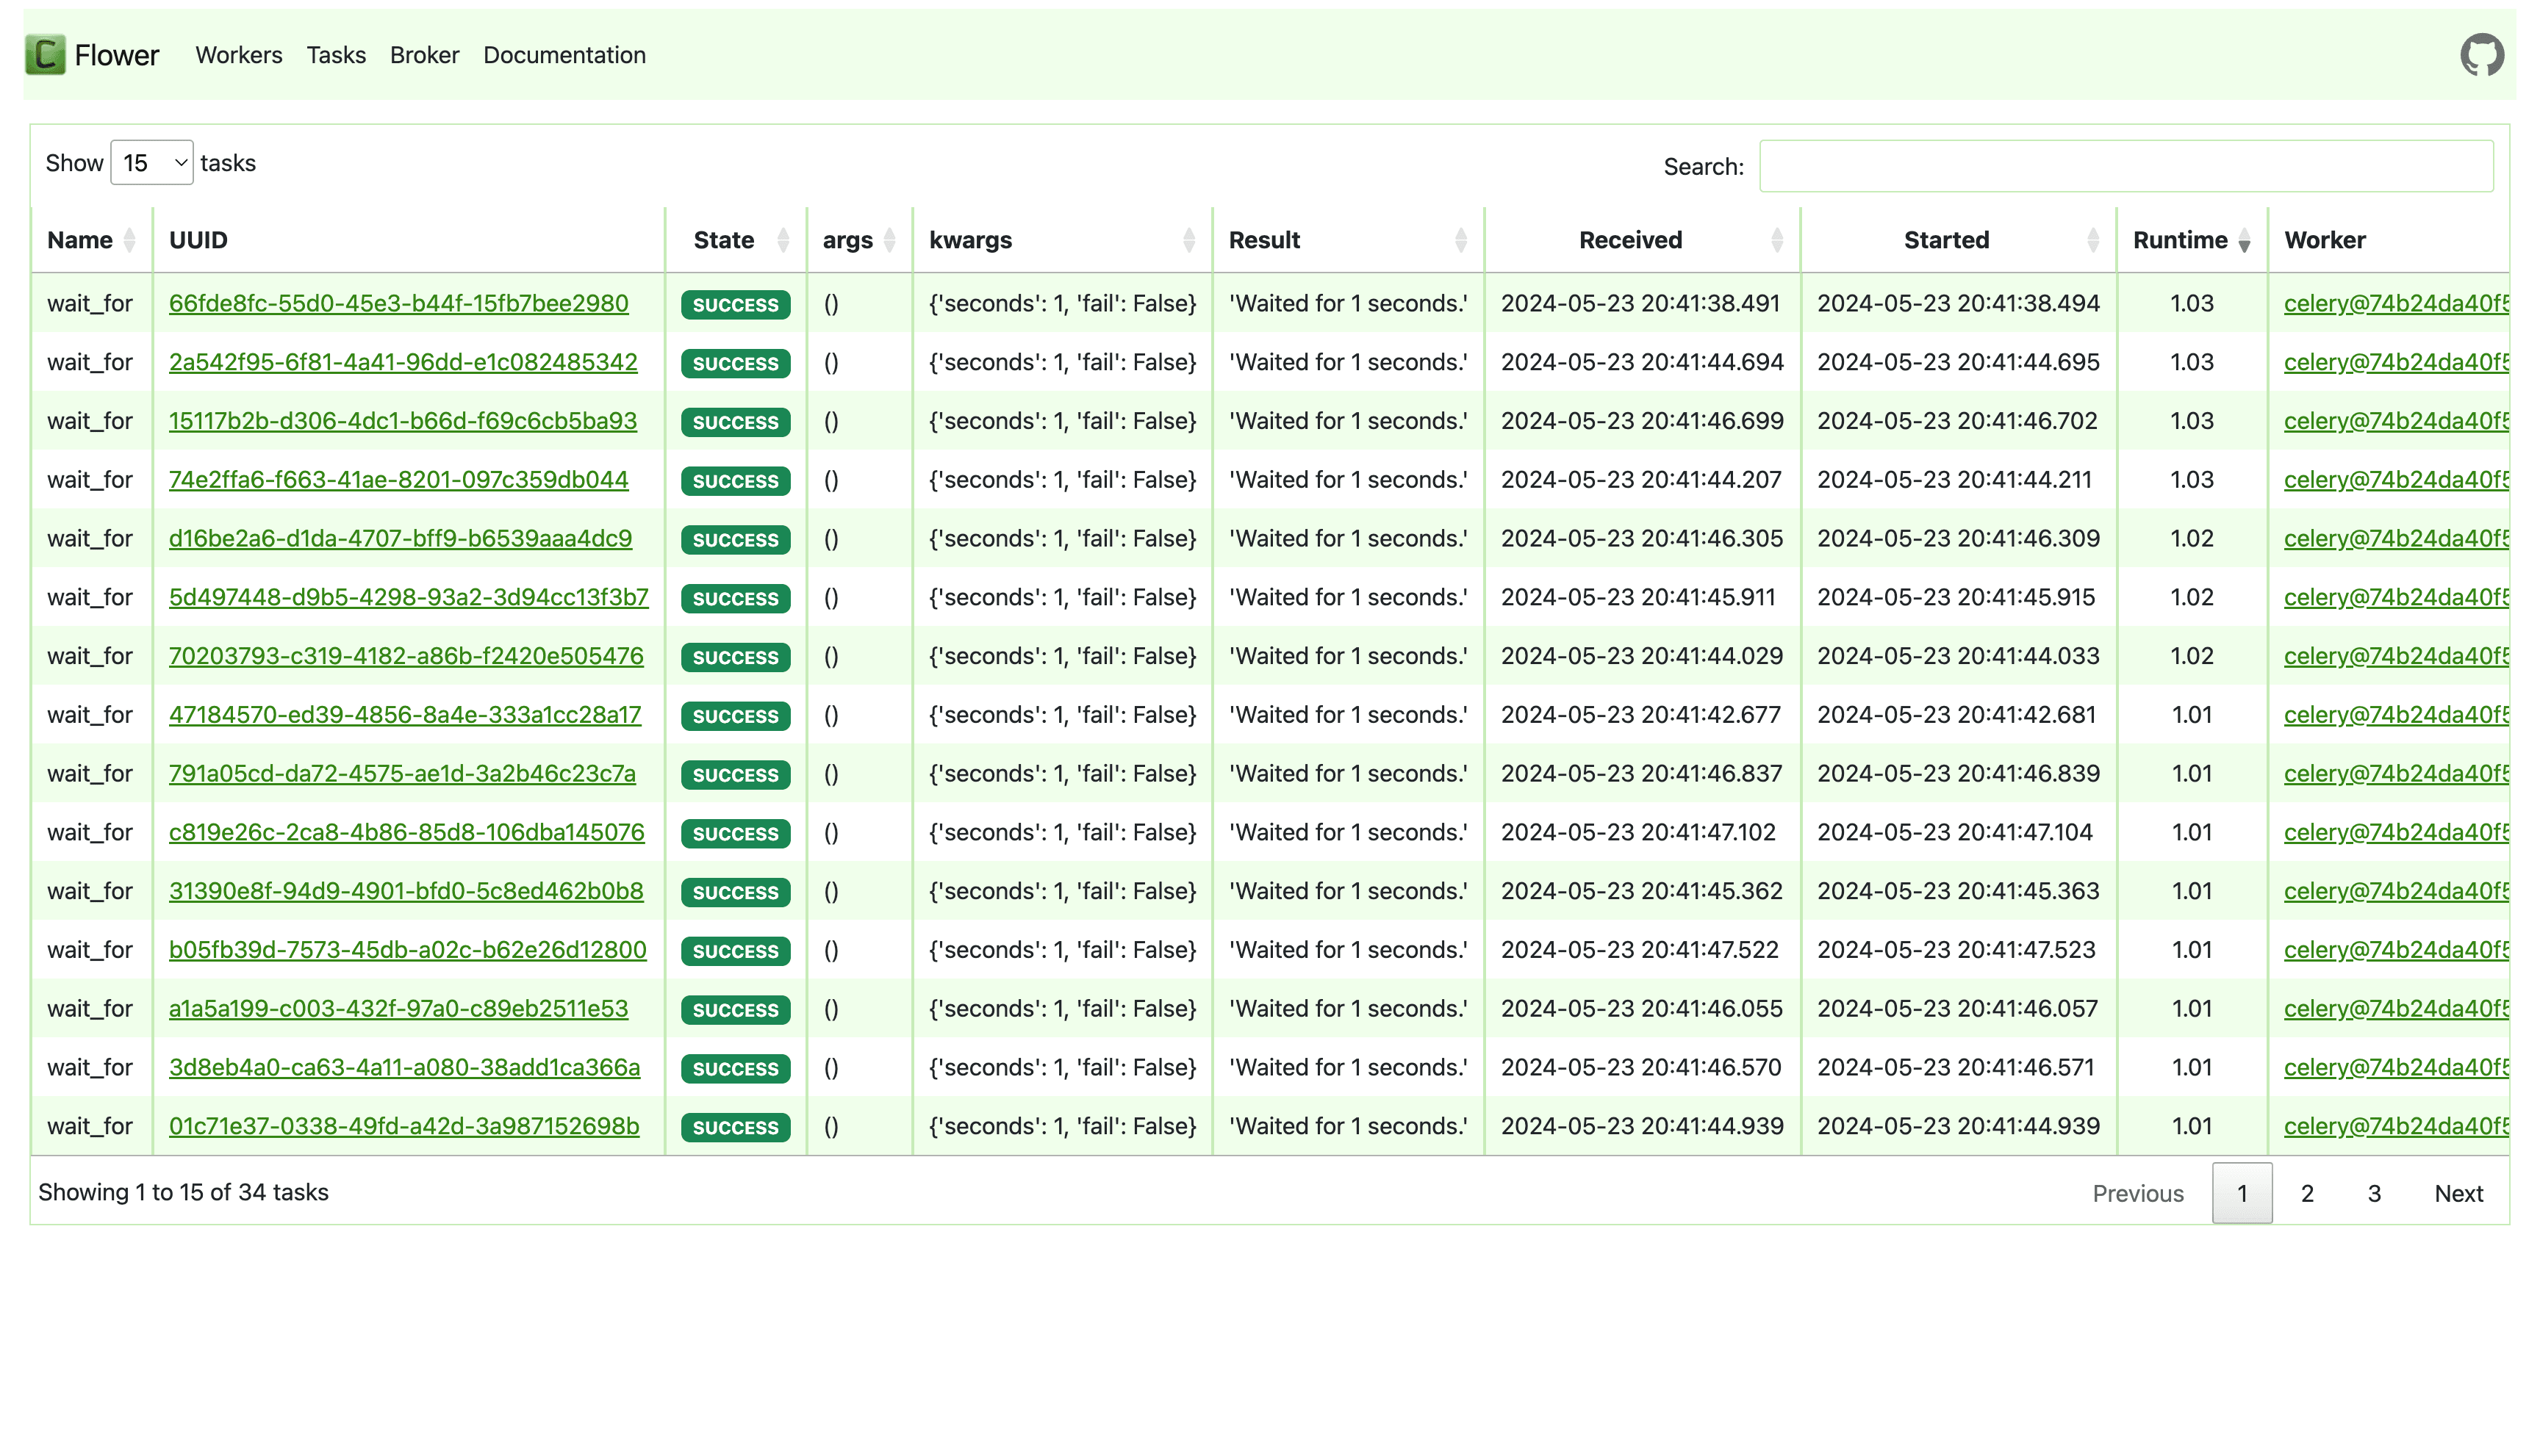Open task UUID 66fde8fc details link
Screen dimensions: 2540x1456
coord(398,303)
